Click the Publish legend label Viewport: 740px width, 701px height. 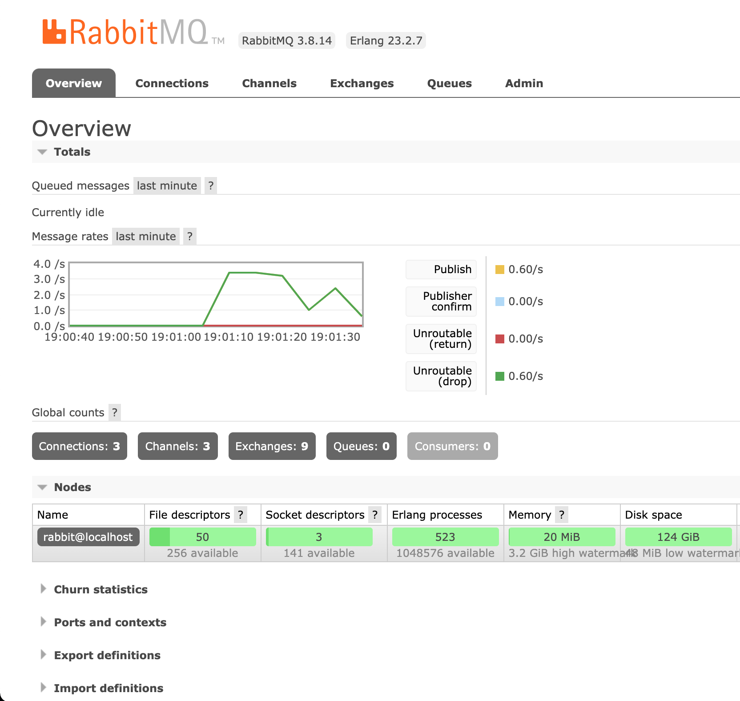441,270
